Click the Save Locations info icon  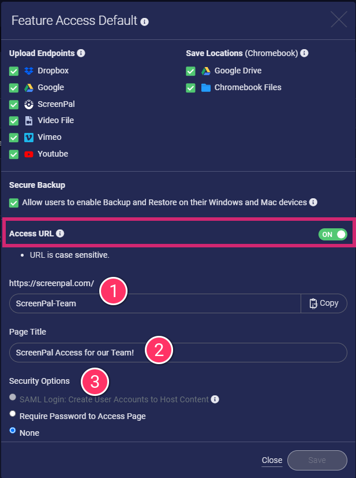tap(304, 53)
